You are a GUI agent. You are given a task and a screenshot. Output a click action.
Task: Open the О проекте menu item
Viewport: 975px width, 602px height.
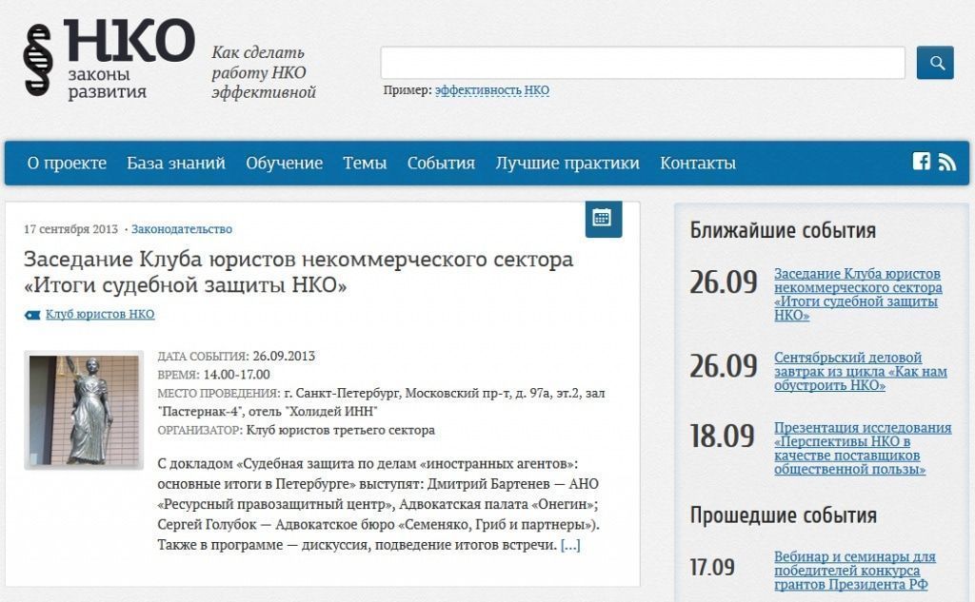[67, 163]
